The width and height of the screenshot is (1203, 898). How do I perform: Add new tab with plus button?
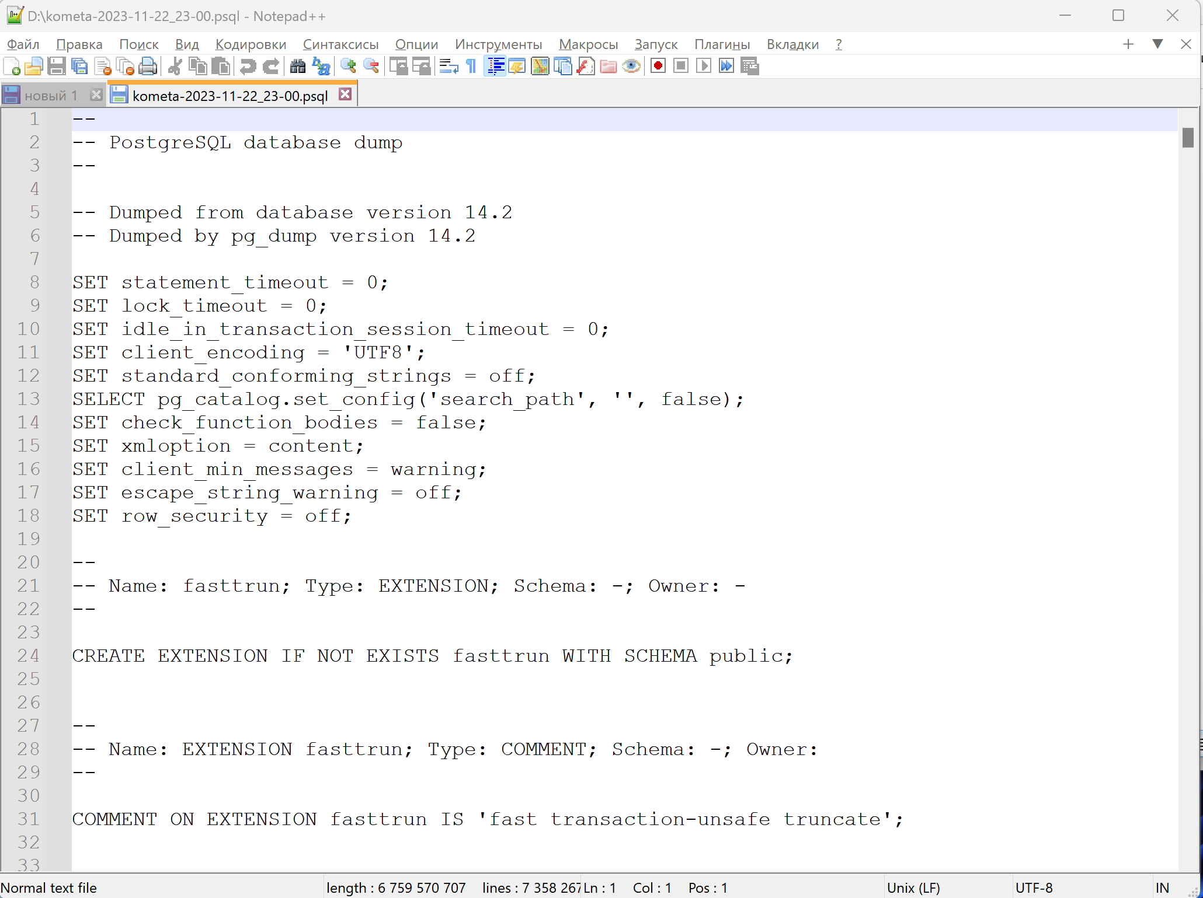1128,44
